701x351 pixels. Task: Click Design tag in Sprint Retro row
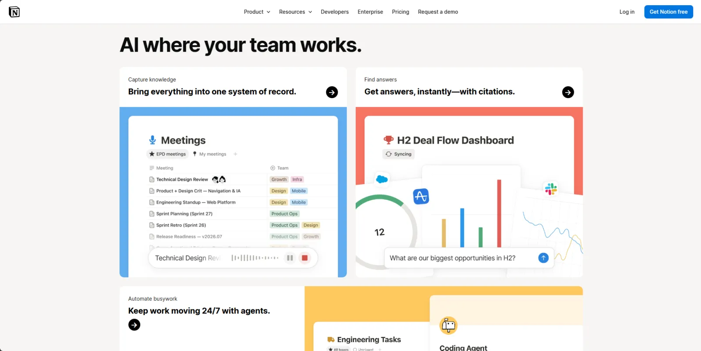coord(311,225)
